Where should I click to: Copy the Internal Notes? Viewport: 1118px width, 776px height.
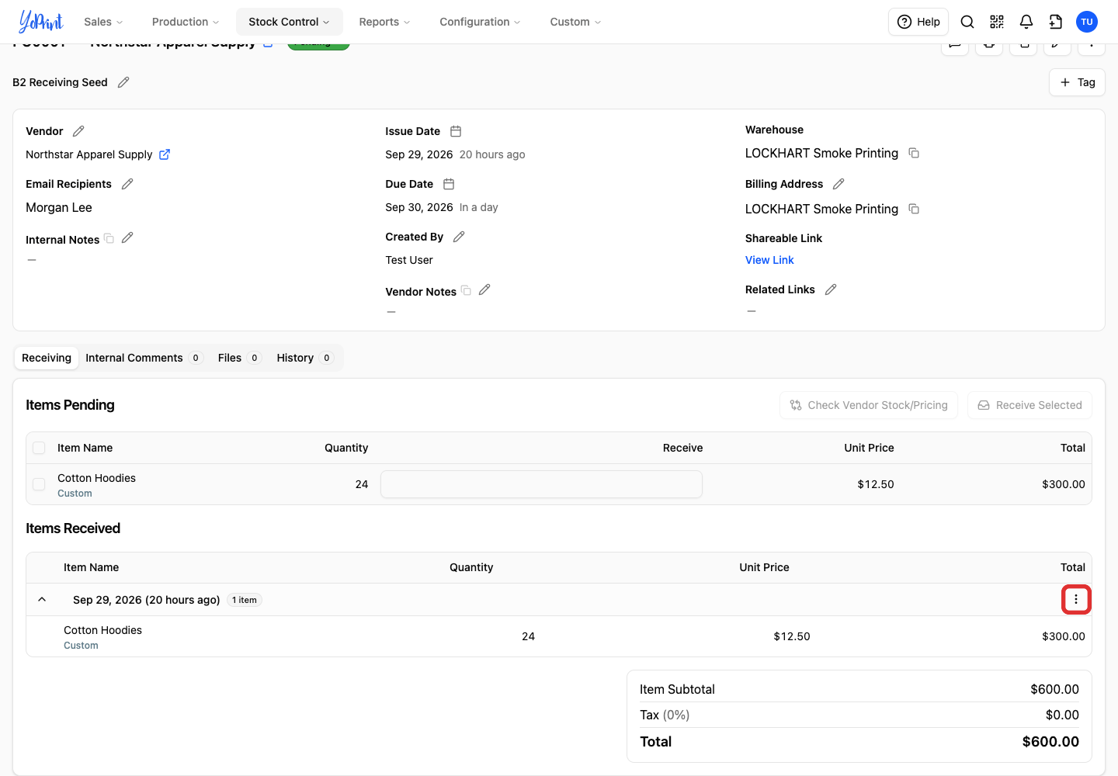pyautogui.click(x=109, y=238)
